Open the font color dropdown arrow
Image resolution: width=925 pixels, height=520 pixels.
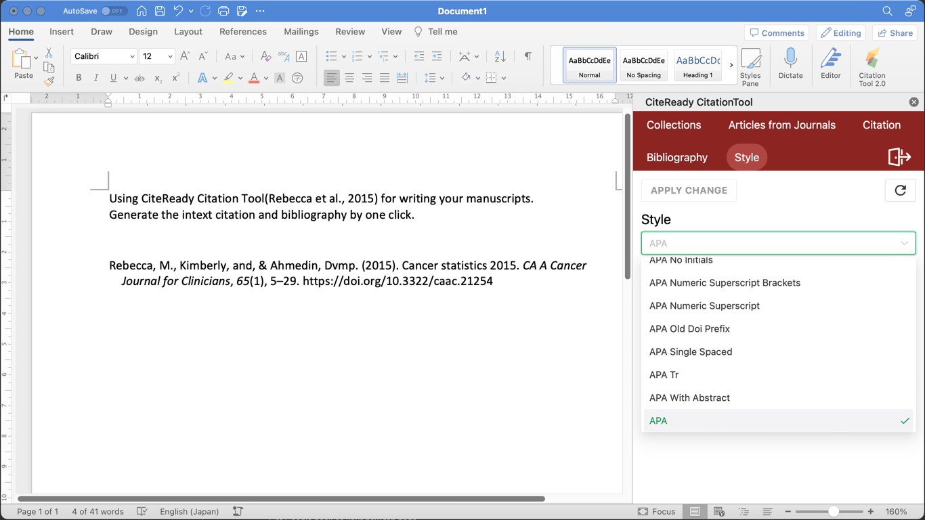(x=266, y=79)
